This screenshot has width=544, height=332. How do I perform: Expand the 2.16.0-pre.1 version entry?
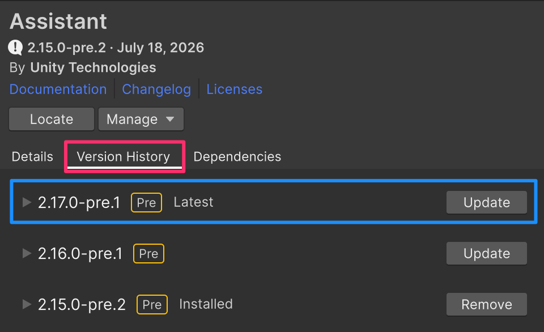coord(27,253)
